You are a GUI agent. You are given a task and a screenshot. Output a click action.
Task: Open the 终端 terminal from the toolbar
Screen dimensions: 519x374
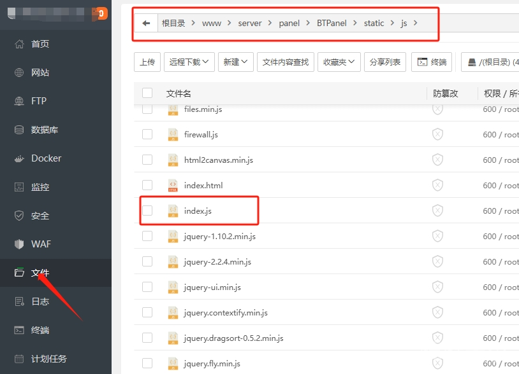(432, 62)
